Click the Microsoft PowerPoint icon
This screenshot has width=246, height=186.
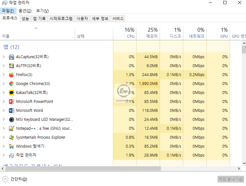[x=11, y=102]
